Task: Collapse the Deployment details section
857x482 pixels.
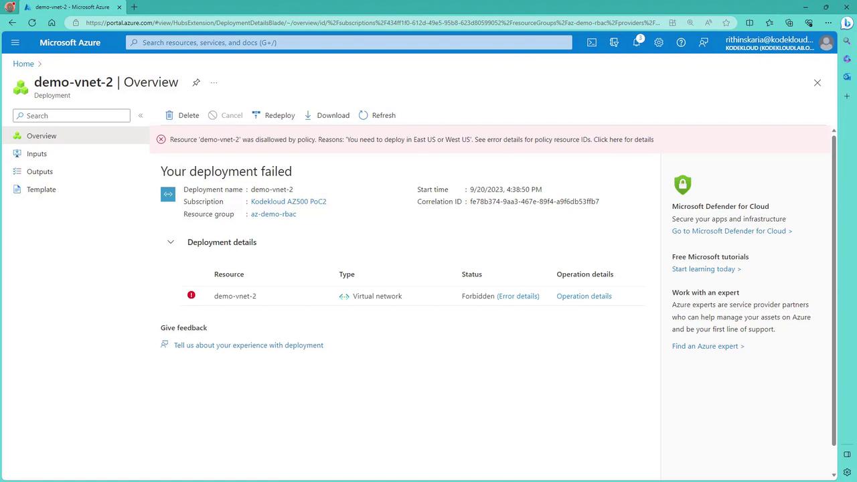Action: click(x=171, y=242)
